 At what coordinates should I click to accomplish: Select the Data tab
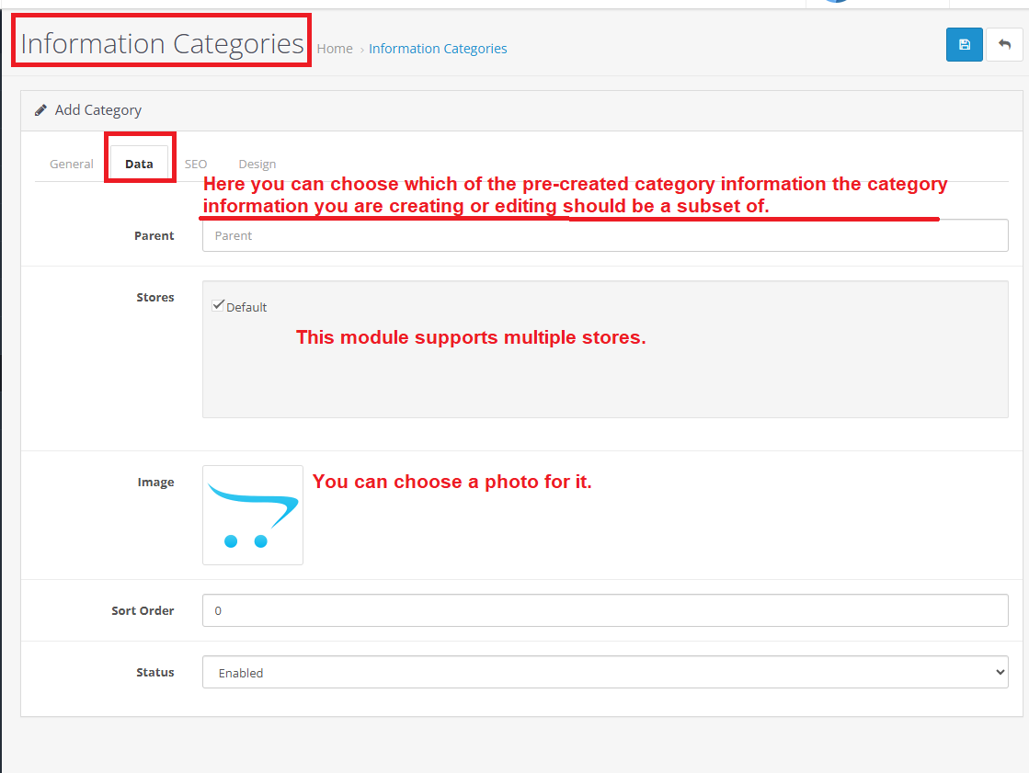point(139,164)
